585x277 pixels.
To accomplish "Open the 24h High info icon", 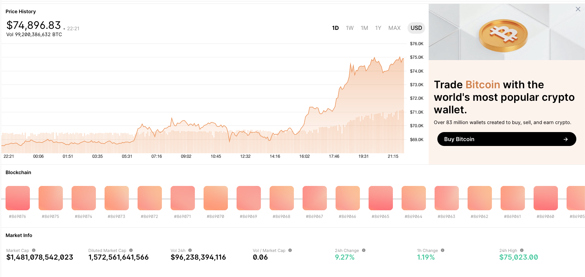I will [x=522, y=250].
